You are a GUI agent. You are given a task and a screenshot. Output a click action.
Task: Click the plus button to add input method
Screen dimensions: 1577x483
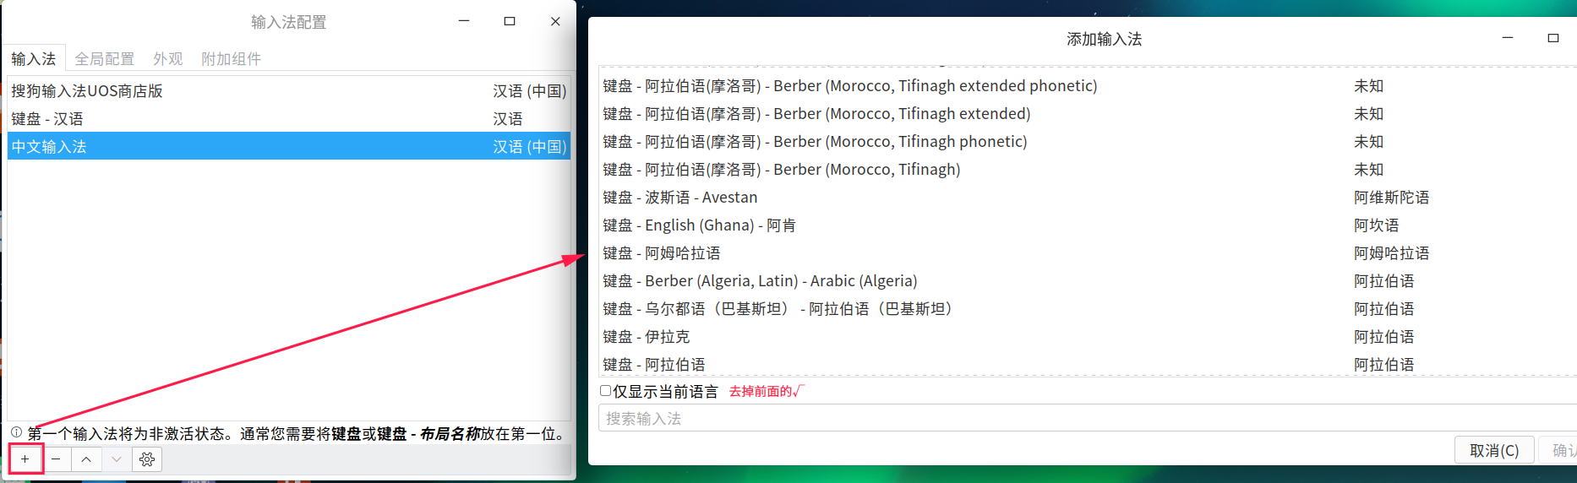pyautogui.click(x=25, y=459)
